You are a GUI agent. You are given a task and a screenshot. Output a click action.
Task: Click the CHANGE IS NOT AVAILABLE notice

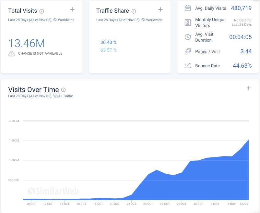tap(40, 53)
